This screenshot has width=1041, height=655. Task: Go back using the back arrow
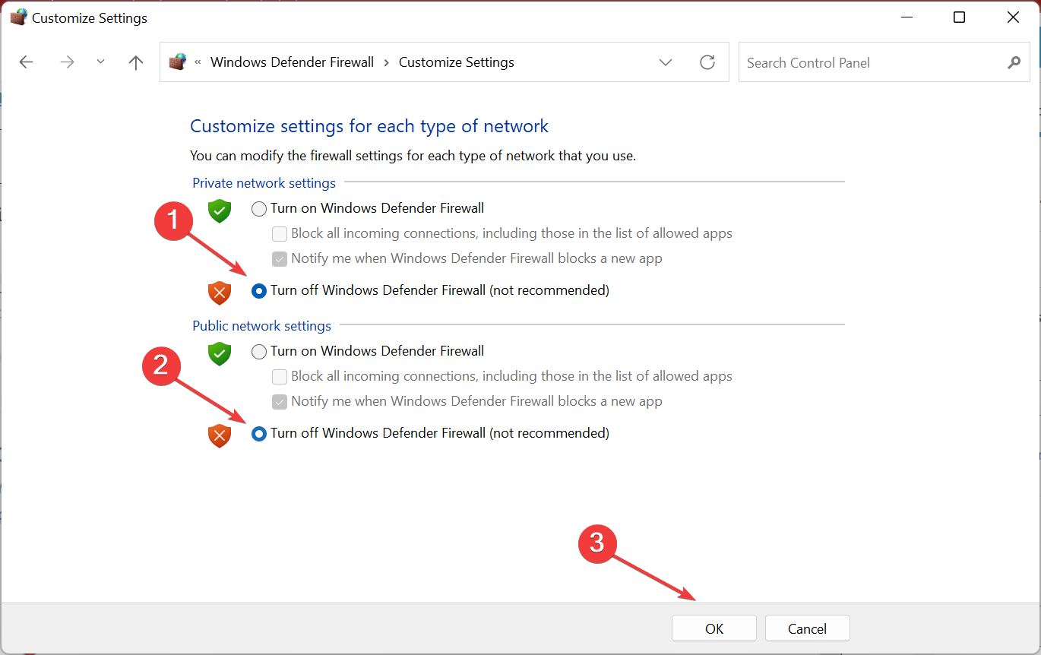[x=27, y=62]
